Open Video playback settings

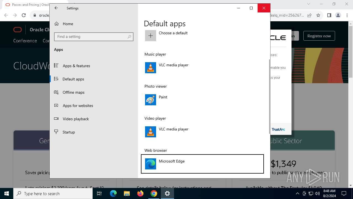click(93, 119)
